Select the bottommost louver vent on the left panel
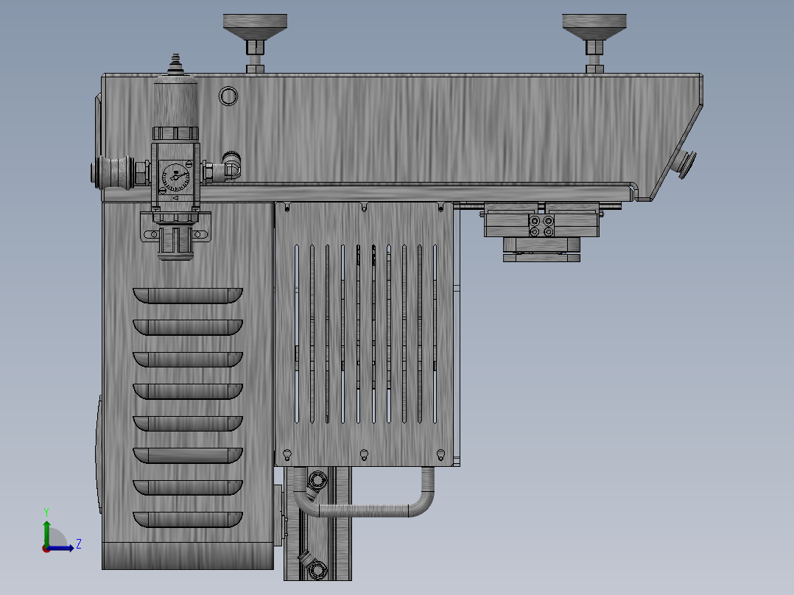The width and height of the screenshot is (794, 595). point(188,520)
